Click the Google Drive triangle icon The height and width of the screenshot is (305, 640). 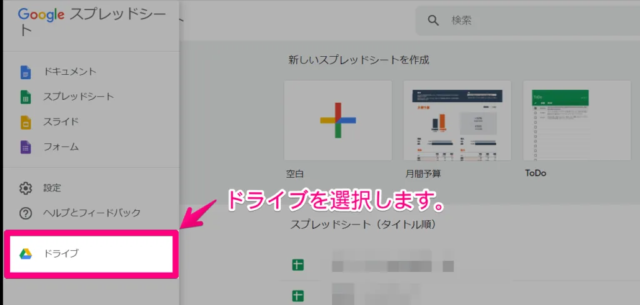coord(26,254)
